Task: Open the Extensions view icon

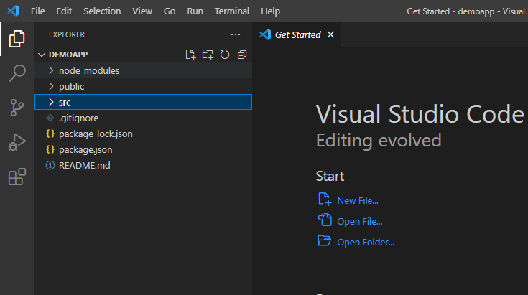Action: click(x=17, y=177)
